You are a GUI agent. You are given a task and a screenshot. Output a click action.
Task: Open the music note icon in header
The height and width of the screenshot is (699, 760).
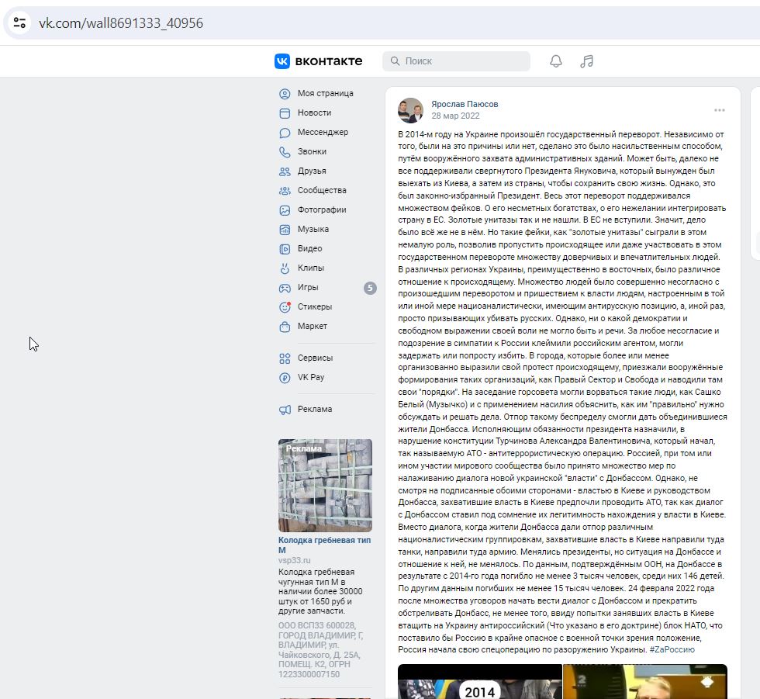click(586, 61)
